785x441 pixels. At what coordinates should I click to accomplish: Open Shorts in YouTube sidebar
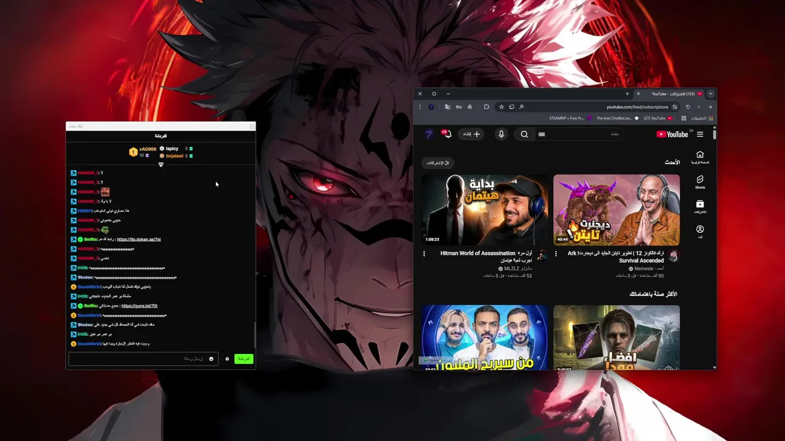pos(700,182)
